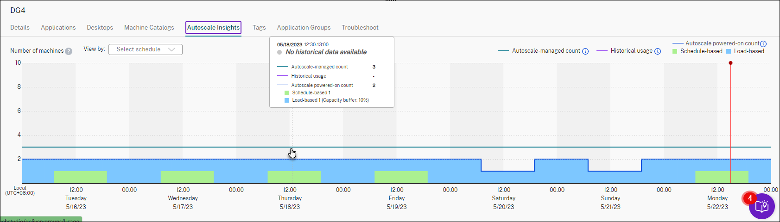Click info icon beside Autoscale powered-on count
Viewport: 780px width, 222px height.
pos(763,44)
